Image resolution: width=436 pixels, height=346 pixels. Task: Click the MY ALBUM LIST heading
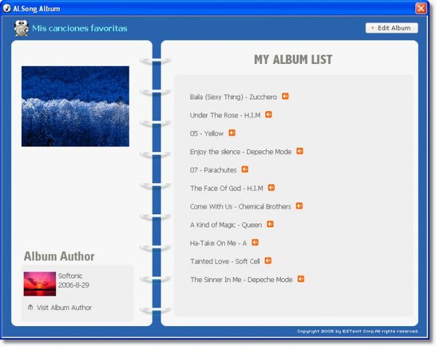pos(293,59)
